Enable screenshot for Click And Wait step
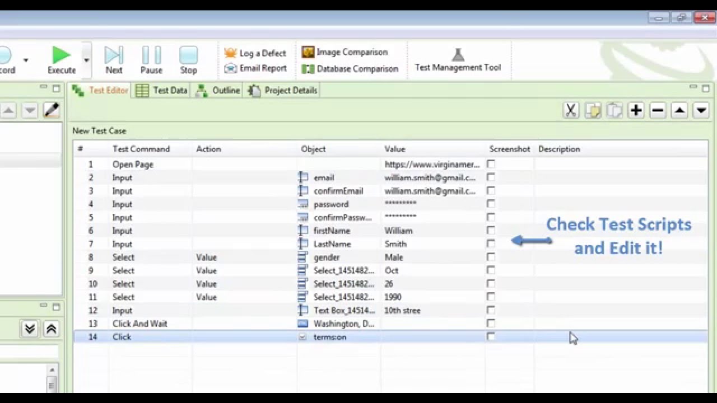Viewport: 717px width, 403px height. pos(491,324)
